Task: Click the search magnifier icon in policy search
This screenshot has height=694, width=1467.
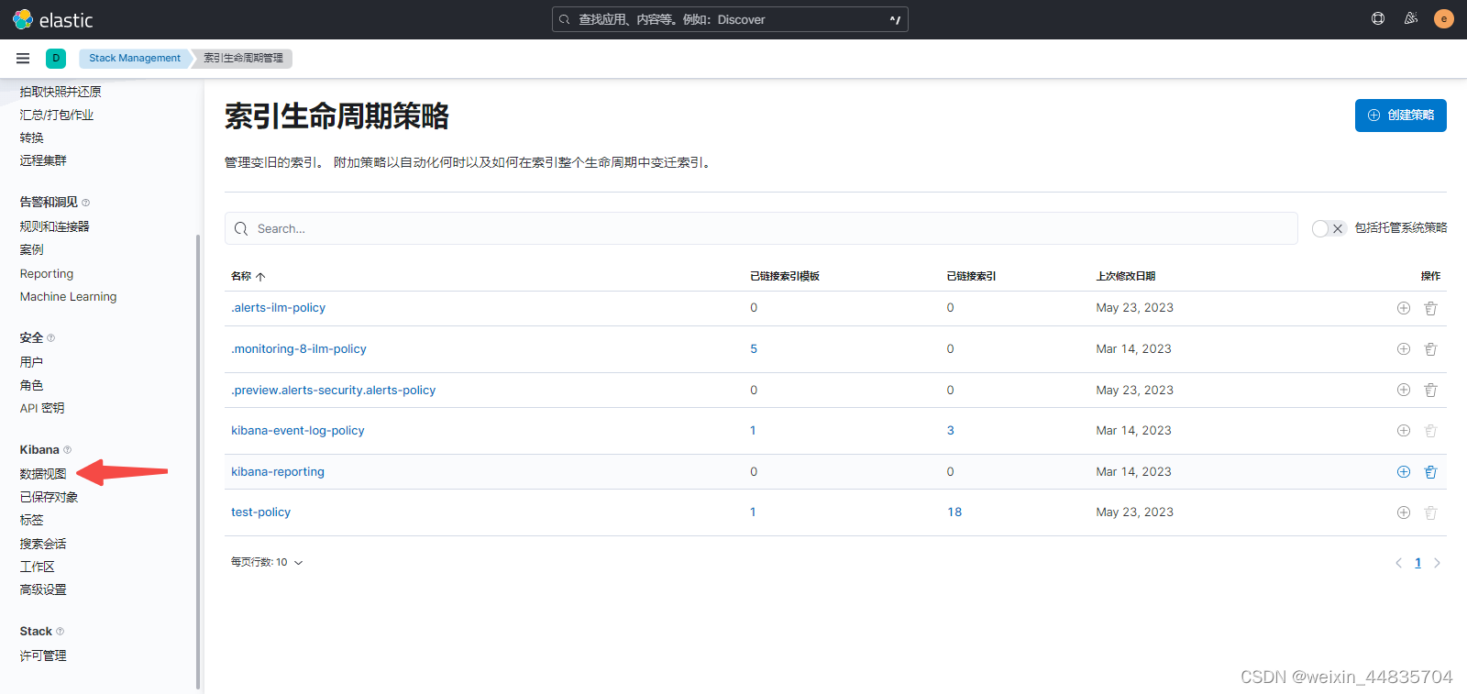Action: (x=241, y=228)
